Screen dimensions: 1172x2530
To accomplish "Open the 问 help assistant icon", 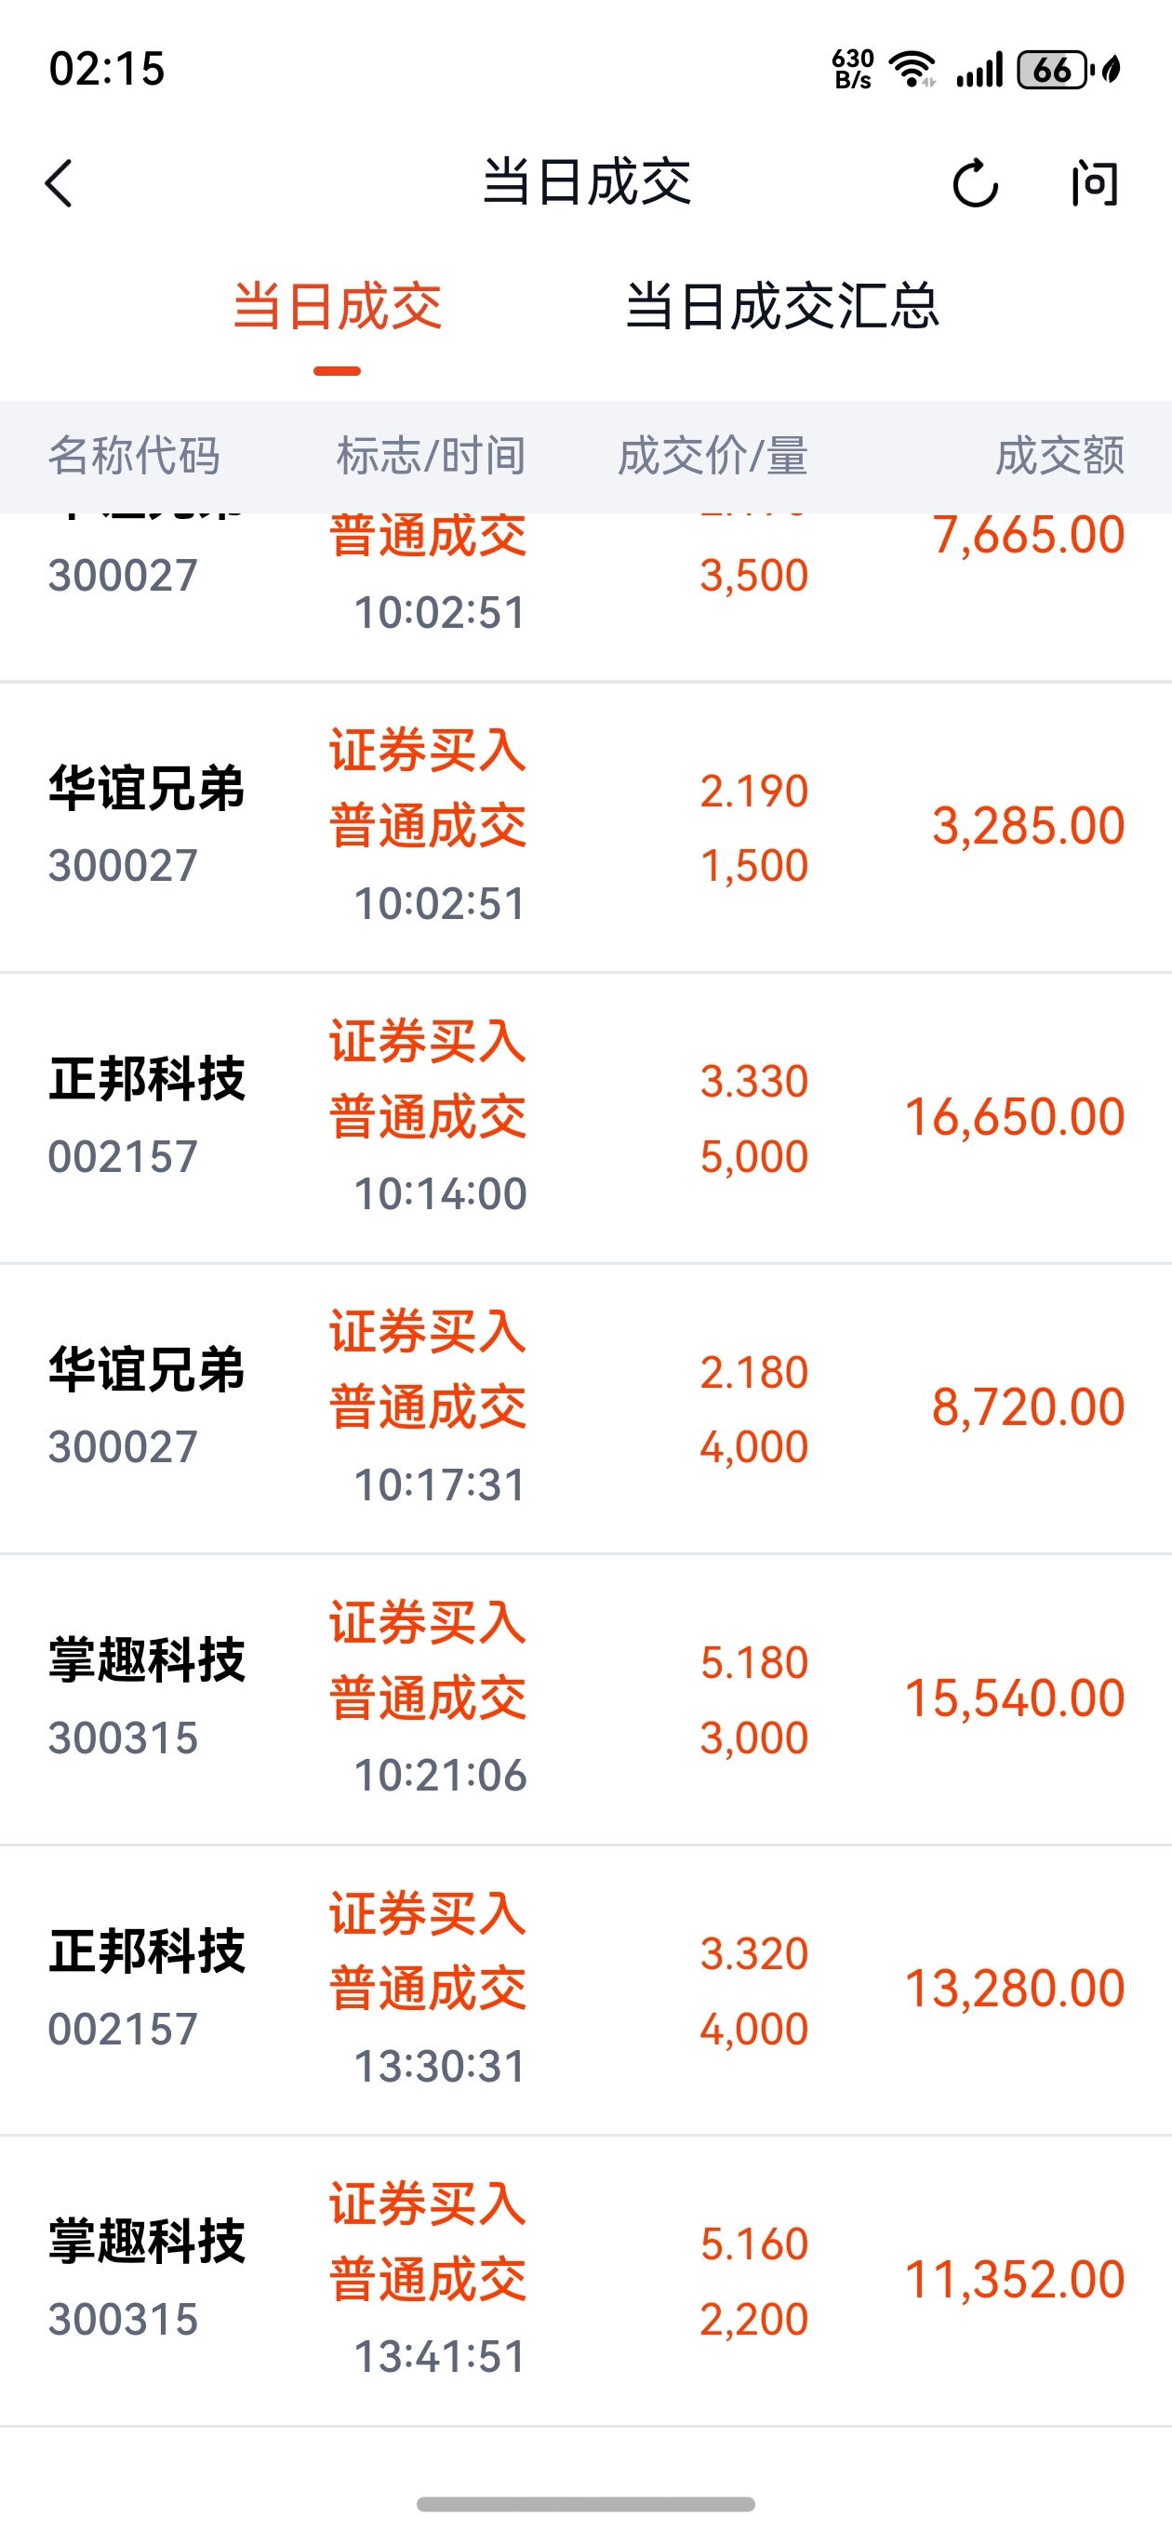I will coord(1095,183).
